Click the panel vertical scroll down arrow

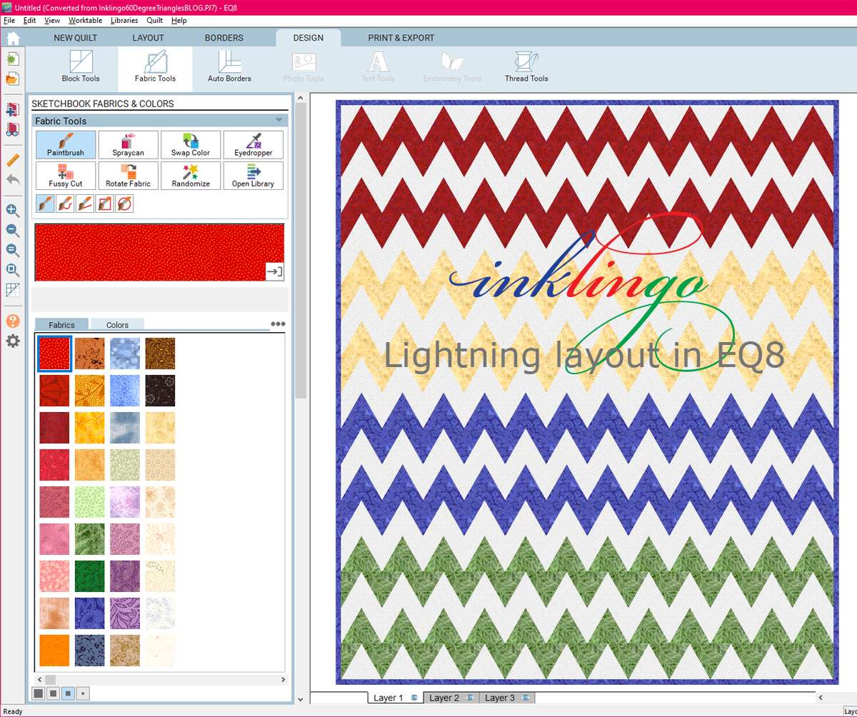tap(300, 699)
